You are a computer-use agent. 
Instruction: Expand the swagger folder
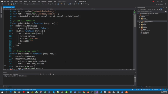click(140, 28)
